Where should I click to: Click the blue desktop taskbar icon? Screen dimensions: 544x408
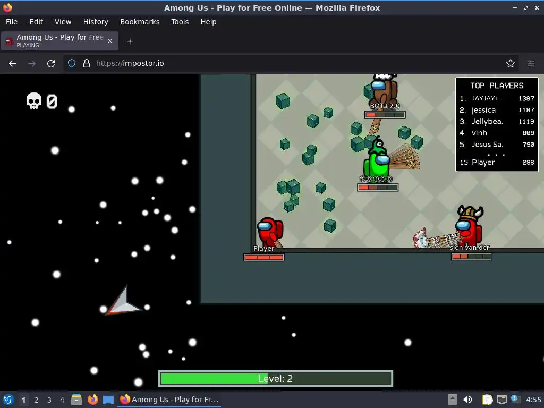pyautogui.click(x=108, y=400)
